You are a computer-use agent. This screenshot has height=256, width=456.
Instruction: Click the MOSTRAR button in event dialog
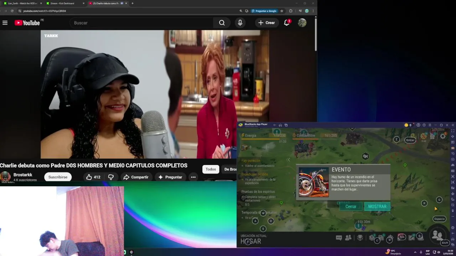pyautogui.click(x=377, y=207)
